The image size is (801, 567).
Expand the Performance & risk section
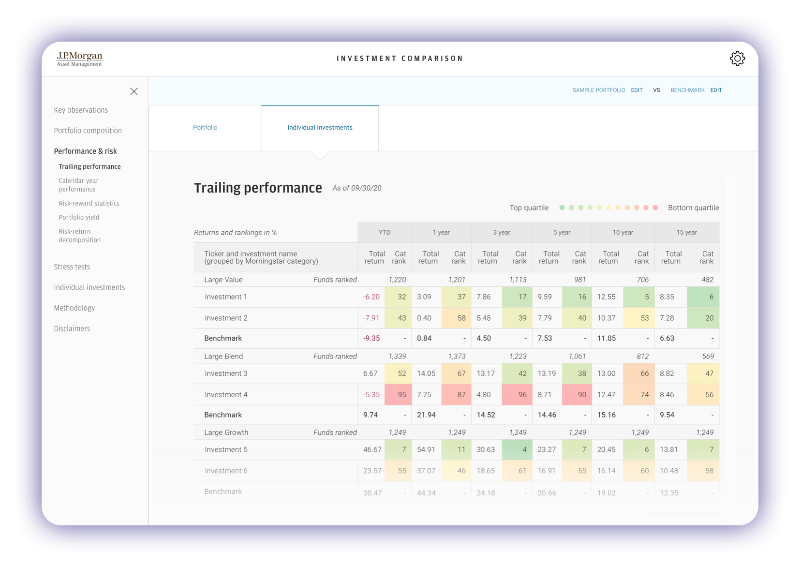click(x=85, y=151)
